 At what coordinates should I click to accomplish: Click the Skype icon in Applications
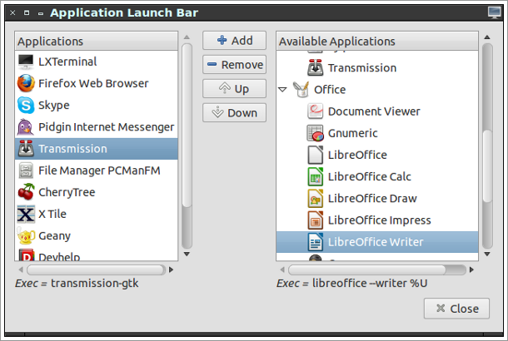point(26,105)
